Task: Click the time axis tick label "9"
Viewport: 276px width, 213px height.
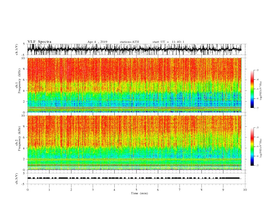Action: pyautogui.click(x=223, y=190)
